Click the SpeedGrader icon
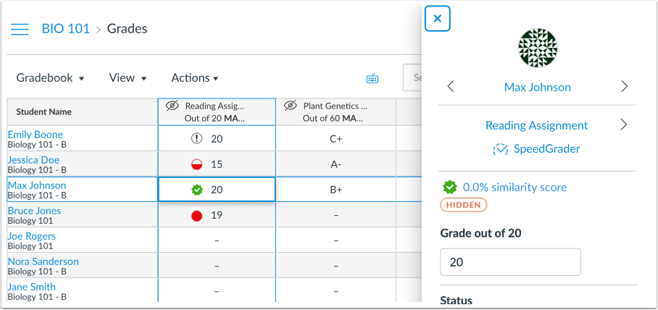The height and width of the screenshot is (310, 658). click(500, 149)
